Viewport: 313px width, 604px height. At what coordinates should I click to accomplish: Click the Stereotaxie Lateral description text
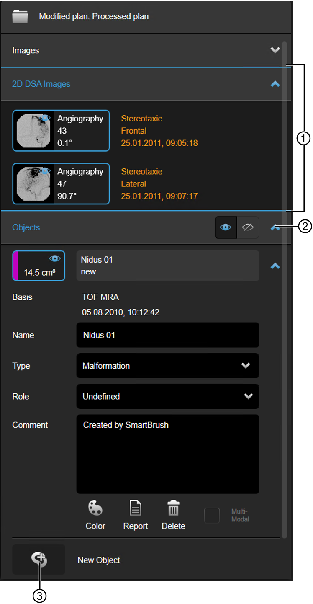tap(159, 183)
